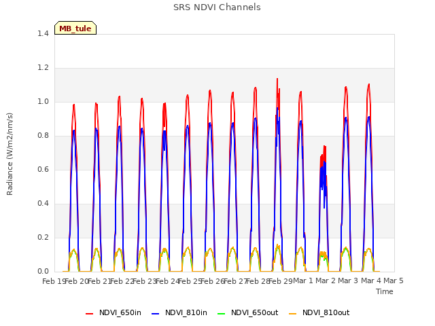Toggle the NDVI_650out legend entry
Image resolution: width=435 pixels, height=326 pixels.
(247, 312)
